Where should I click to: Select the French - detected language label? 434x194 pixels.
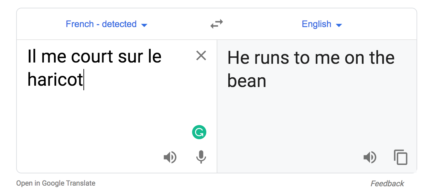click(101, 24)
